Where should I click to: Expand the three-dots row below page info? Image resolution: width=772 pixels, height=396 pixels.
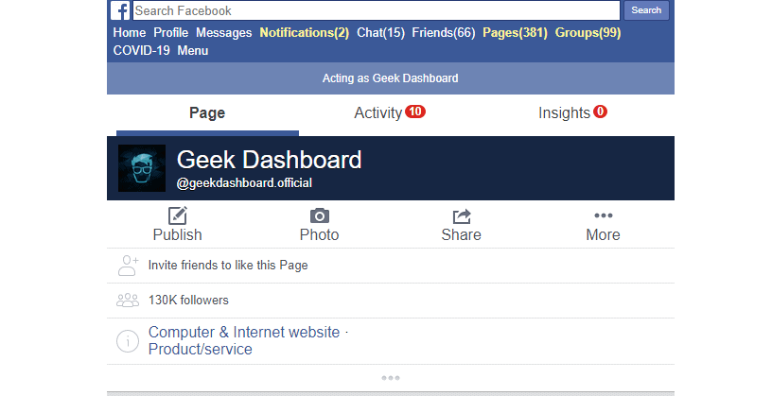[391, 378]
